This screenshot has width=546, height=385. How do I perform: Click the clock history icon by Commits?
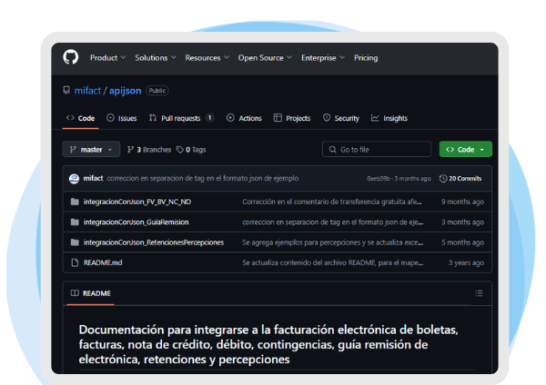coord(443,179)
